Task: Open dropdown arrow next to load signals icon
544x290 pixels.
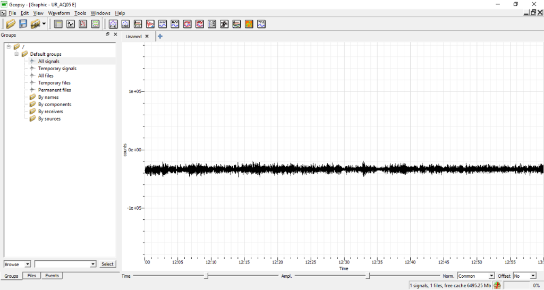Action: [44, 24]
